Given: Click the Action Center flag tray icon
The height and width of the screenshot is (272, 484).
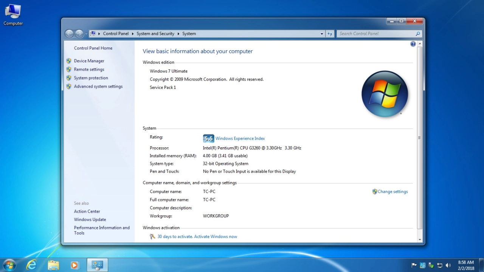Looking at the screenshot, I should [414, 265].
